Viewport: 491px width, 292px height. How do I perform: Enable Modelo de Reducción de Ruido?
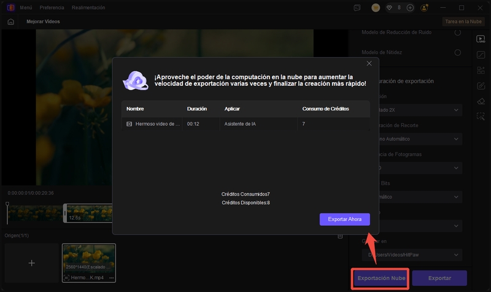click(457, 33)
